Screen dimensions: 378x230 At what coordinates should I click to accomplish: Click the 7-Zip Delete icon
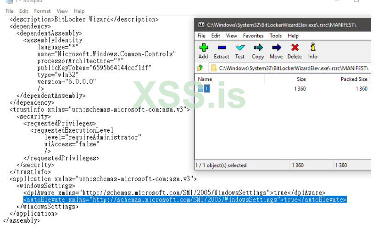[x=295, y=48]
